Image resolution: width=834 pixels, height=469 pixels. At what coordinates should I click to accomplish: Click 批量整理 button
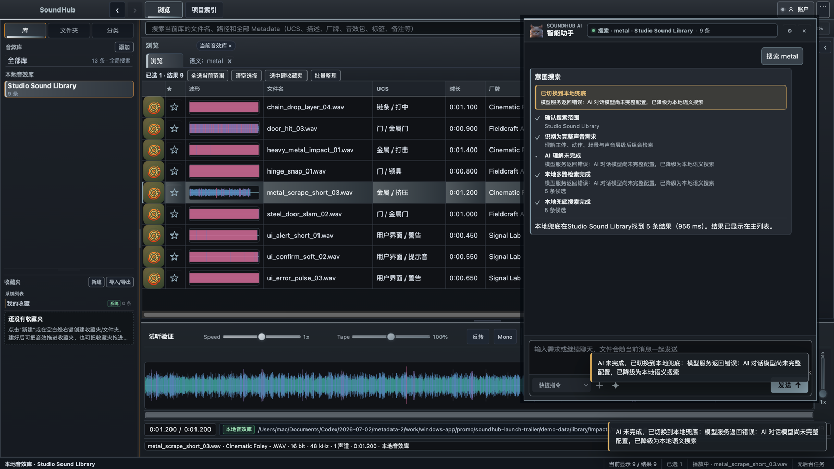point(326,76)
